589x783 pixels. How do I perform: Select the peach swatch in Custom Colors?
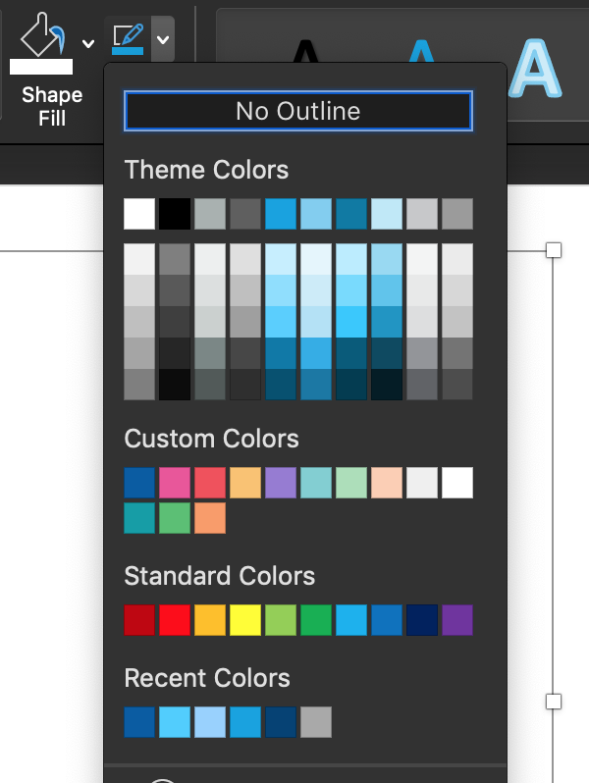click(387, 483)
